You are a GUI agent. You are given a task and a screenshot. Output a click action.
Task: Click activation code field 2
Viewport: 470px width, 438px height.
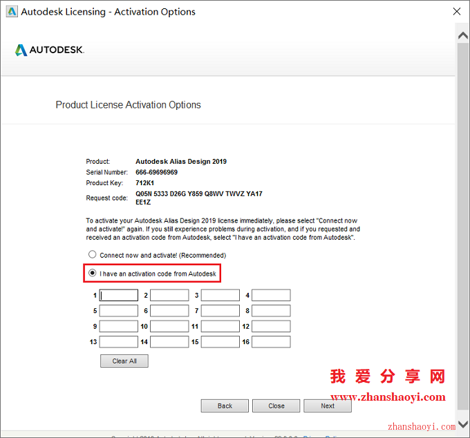click(169, 295)
